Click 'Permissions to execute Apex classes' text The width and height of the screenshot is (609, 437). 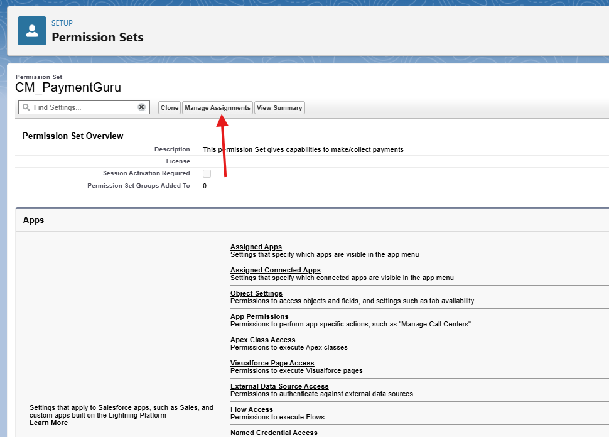point(289,347)
